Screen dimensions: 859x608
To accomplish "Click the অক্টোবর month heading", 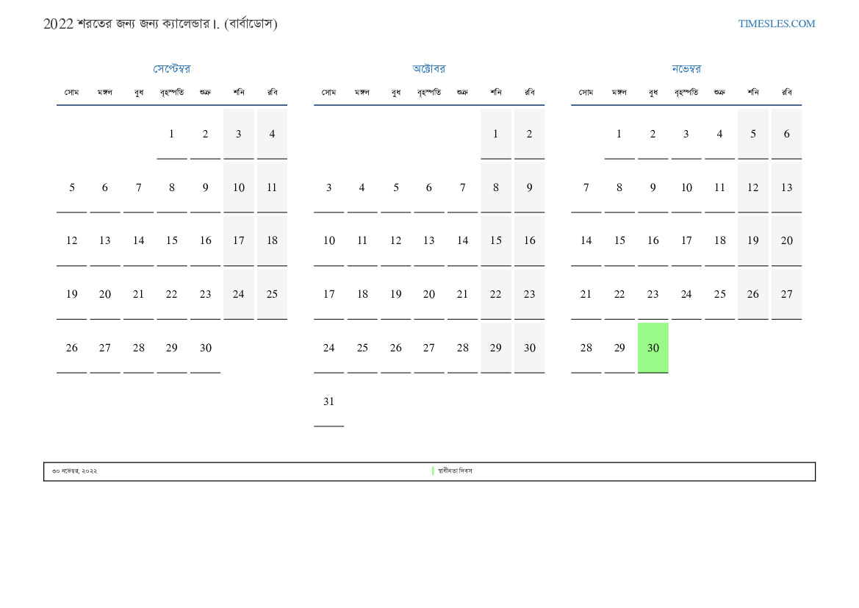I will 429,69.
